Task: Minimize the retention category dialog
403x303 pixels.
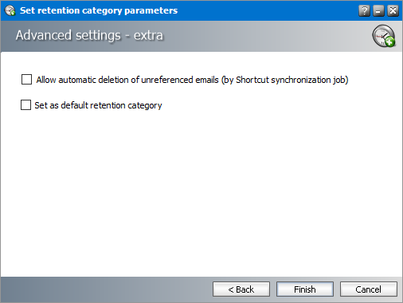Action: [x=378, y=11]
